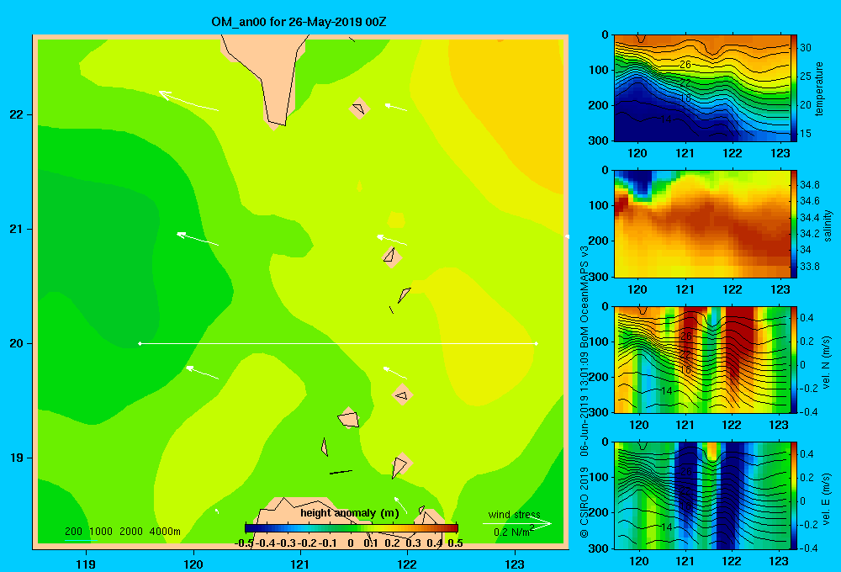Click longitude label 122 on main map axis
Screen dimensions: 841x572
click(x=407, y=564)
